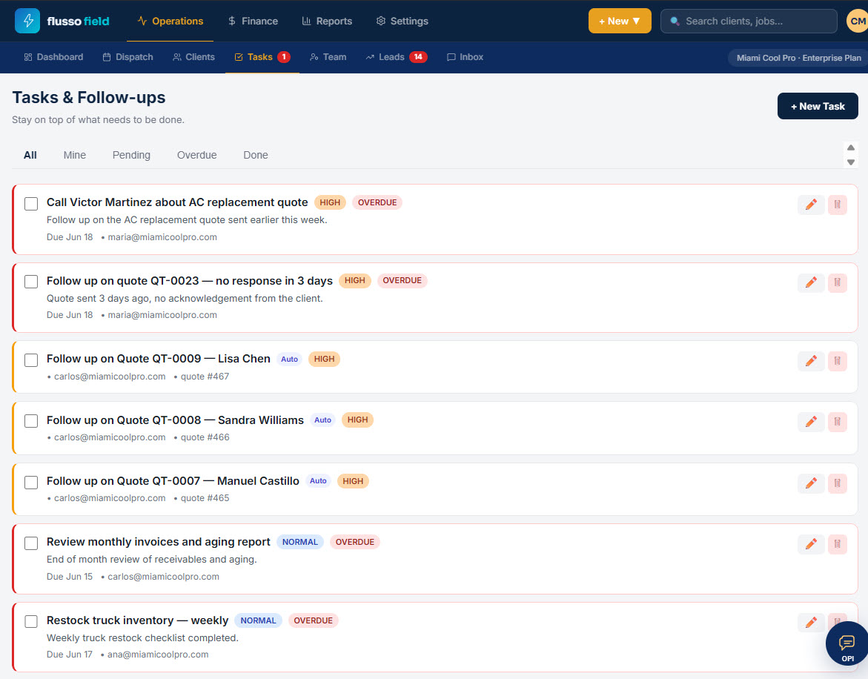
Task: Click the + New Task button
Action: [x=818, y=106]
